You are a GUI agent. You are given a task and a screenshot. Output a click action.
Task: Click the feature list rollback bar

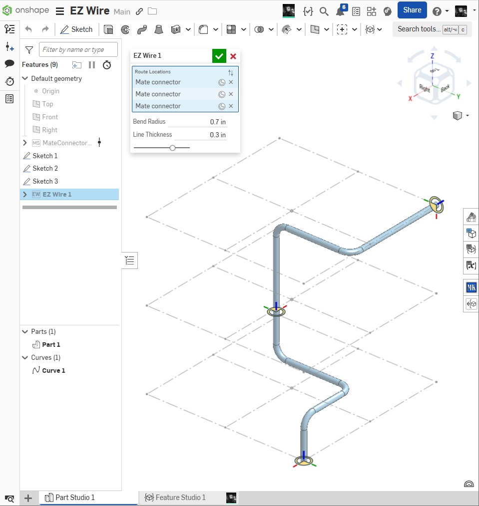69,208
